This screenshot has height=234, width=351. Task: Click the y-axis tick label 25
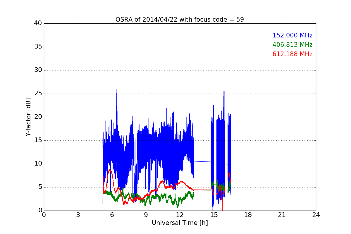pyautogui.click(x=38, y=94)
